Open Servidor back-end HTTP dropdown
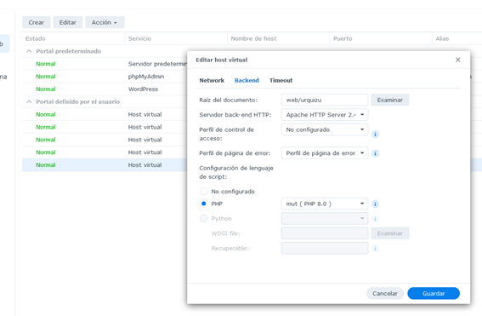The width and height of the screenshot is (482, 316). pyautogui.click(x=325, y=115)
